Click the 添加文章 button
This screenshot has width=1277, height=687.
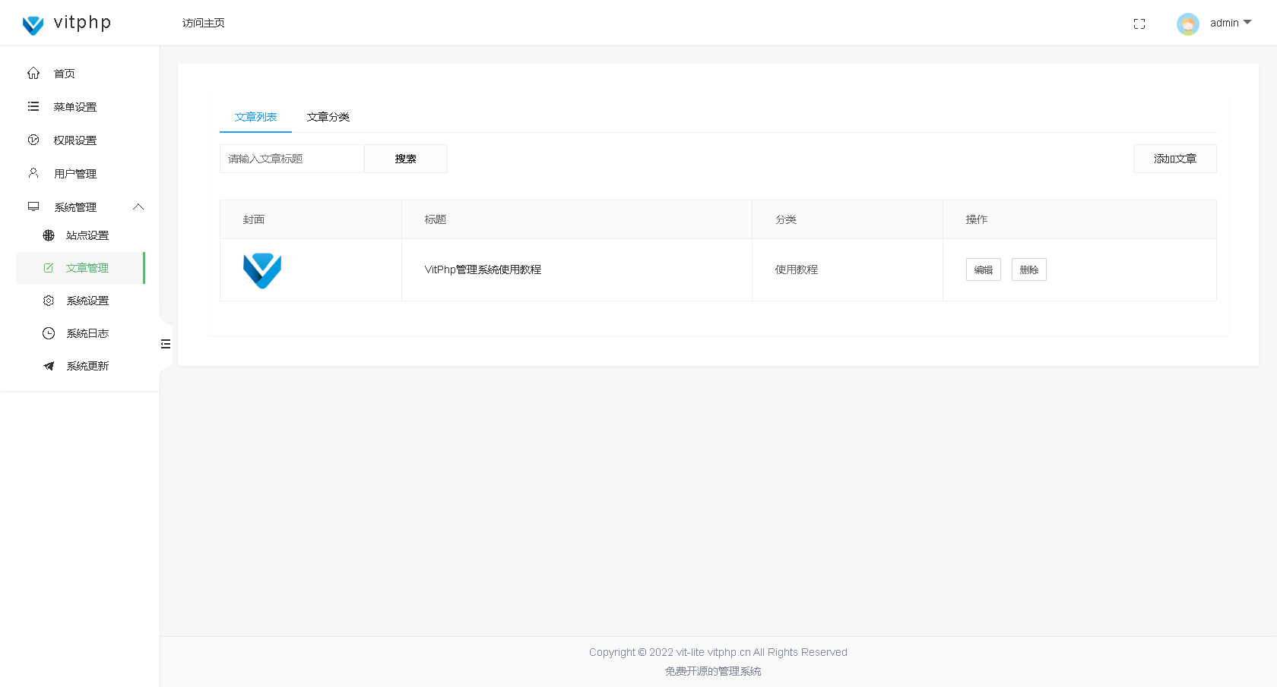point(1175,159)
